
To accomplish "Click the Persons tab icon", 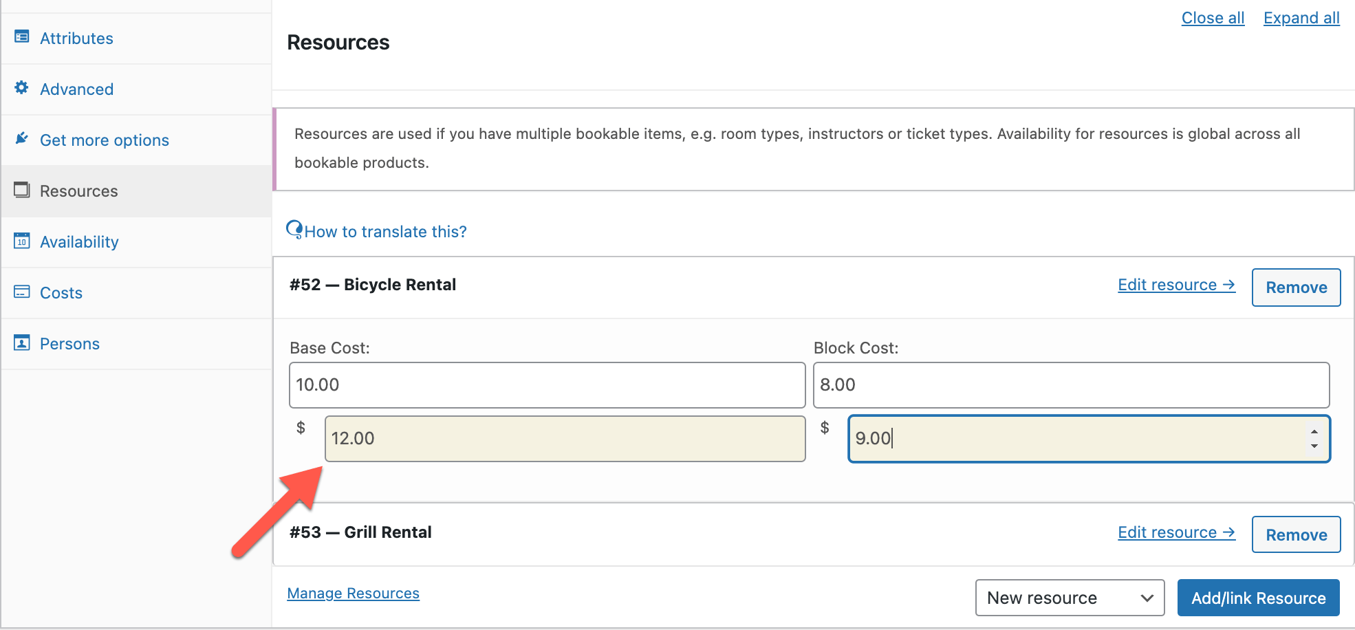I will [x=22, y=343].
